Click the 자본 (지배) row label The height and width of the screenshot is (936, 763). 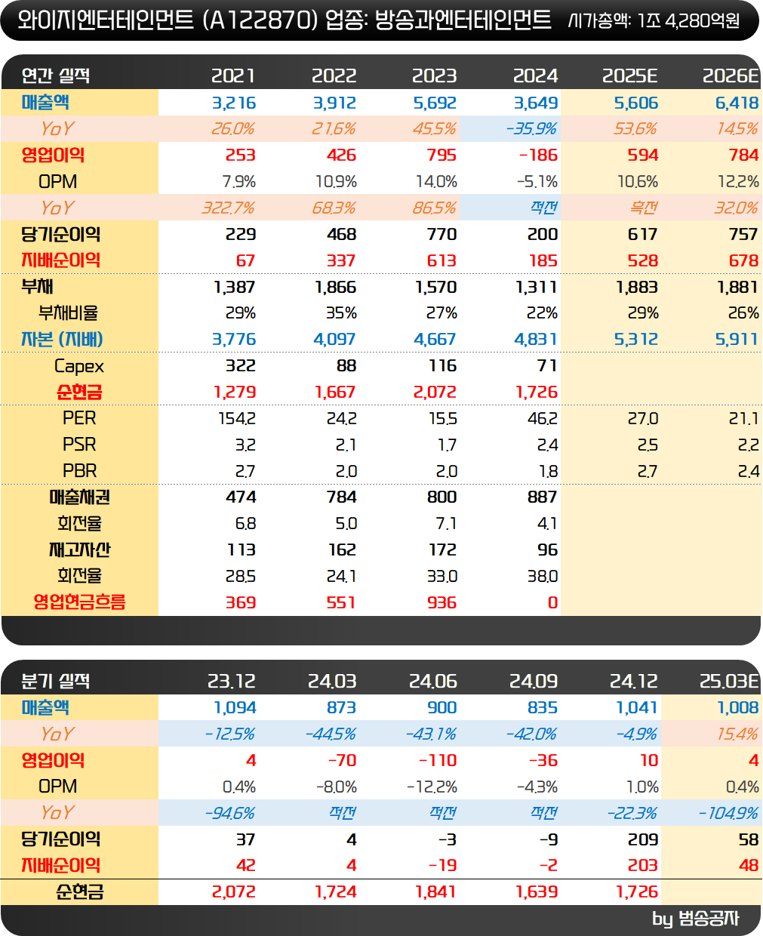click(x=62, y=340)
